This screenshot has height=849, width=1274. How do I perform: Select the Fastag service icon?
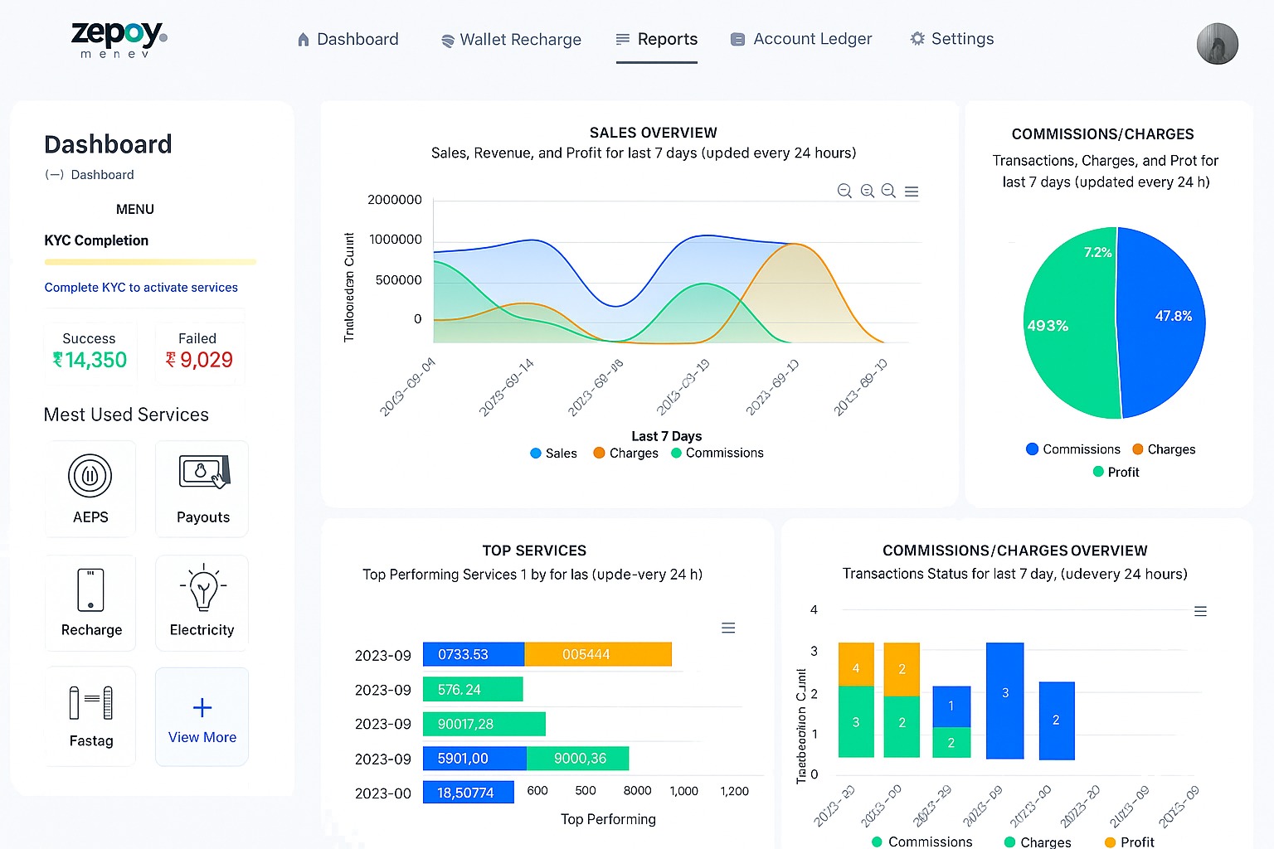pos(90,703)
